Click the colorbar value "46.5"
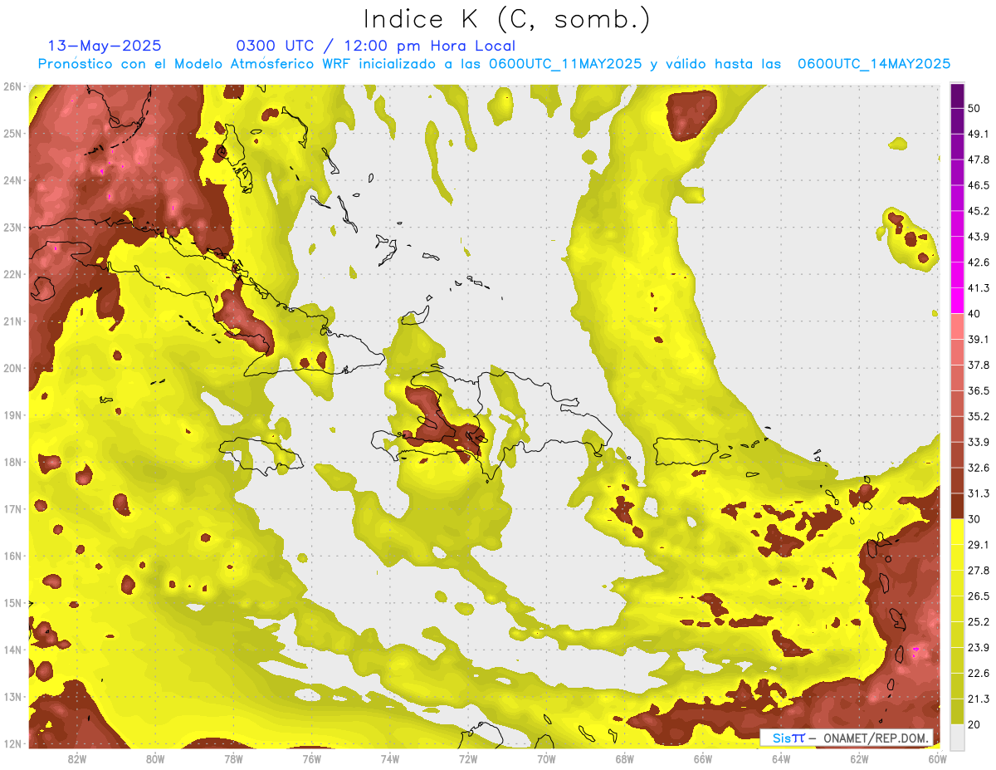996x770 pixels. (x=979, y=185)
